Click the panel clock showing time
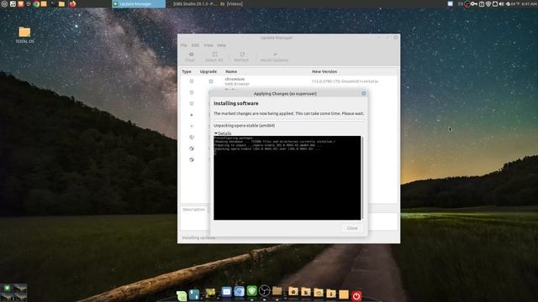The height and width of the screenshot is (302, 538). (529, 4)
